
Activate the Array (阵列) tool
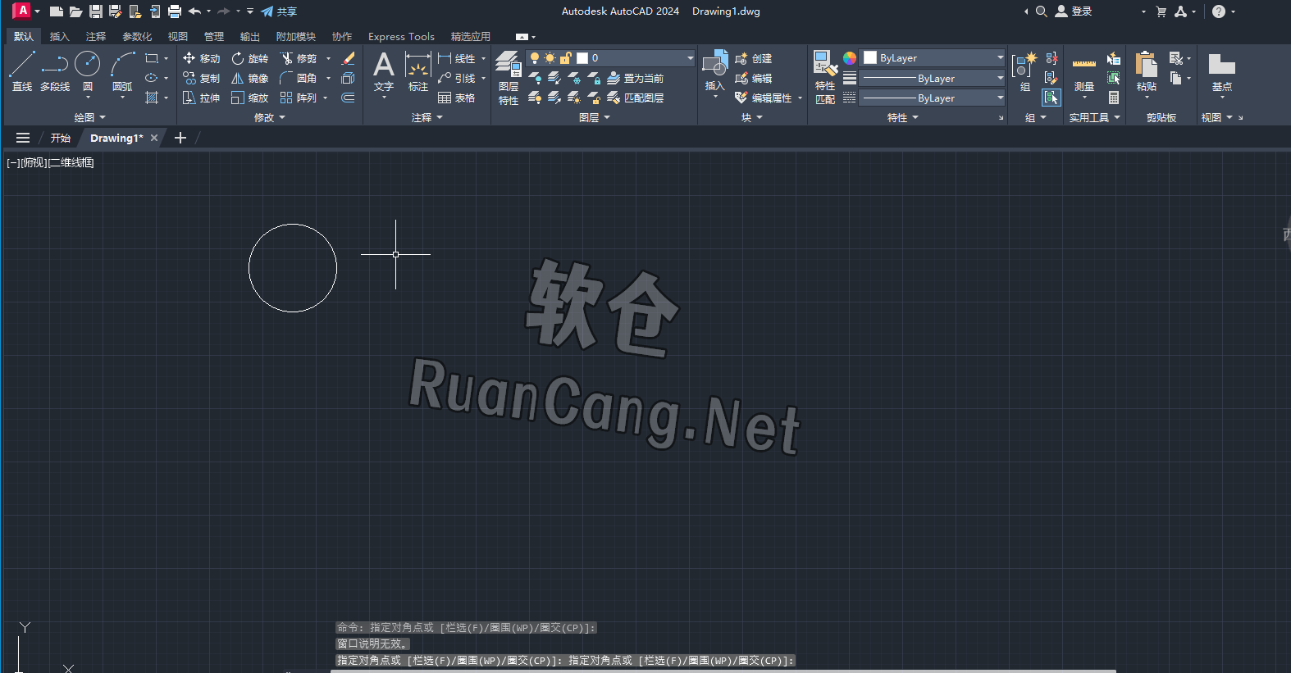point(299,98)
